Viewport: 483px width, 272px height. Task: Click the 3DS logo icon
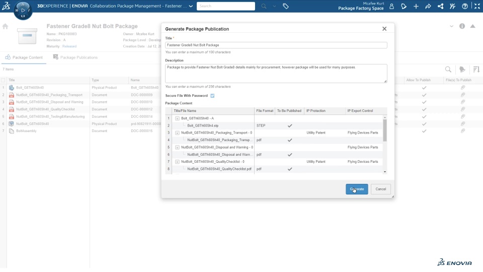point(6,6)
